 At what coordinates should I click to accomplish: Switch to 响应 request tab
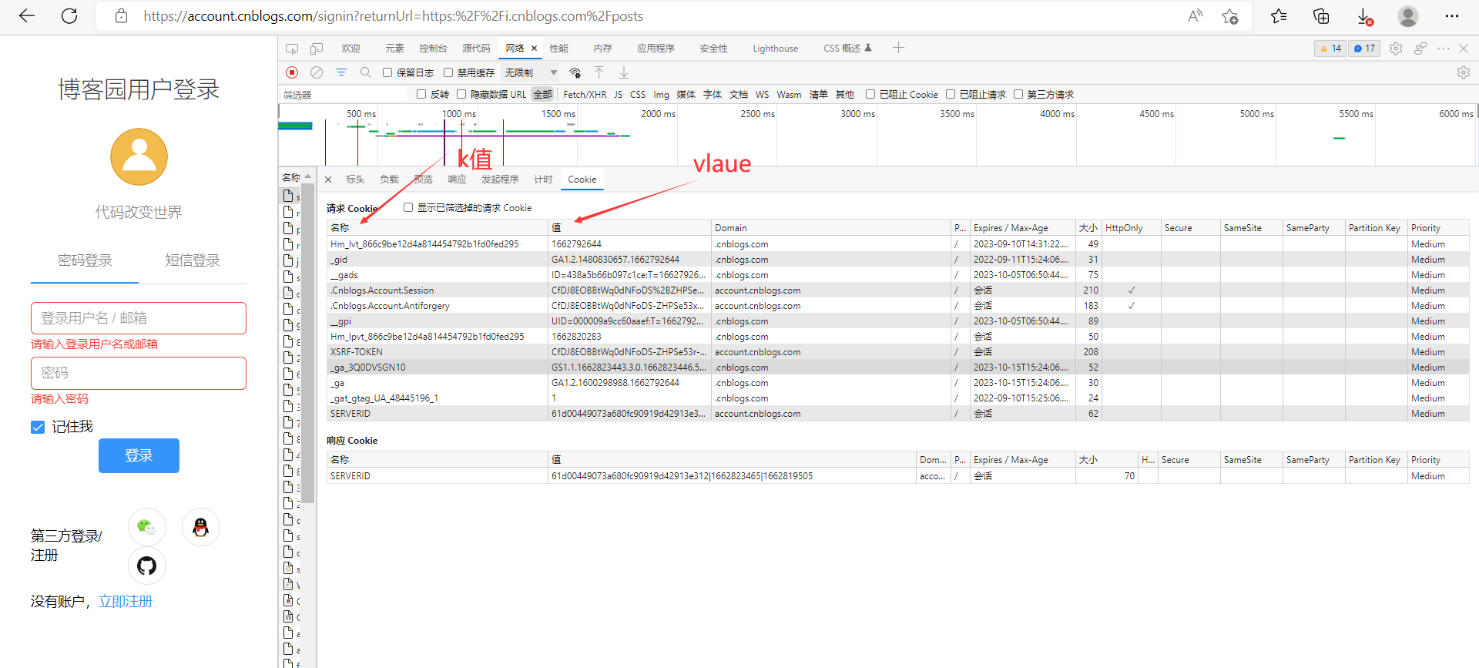(x=457, y=180)
